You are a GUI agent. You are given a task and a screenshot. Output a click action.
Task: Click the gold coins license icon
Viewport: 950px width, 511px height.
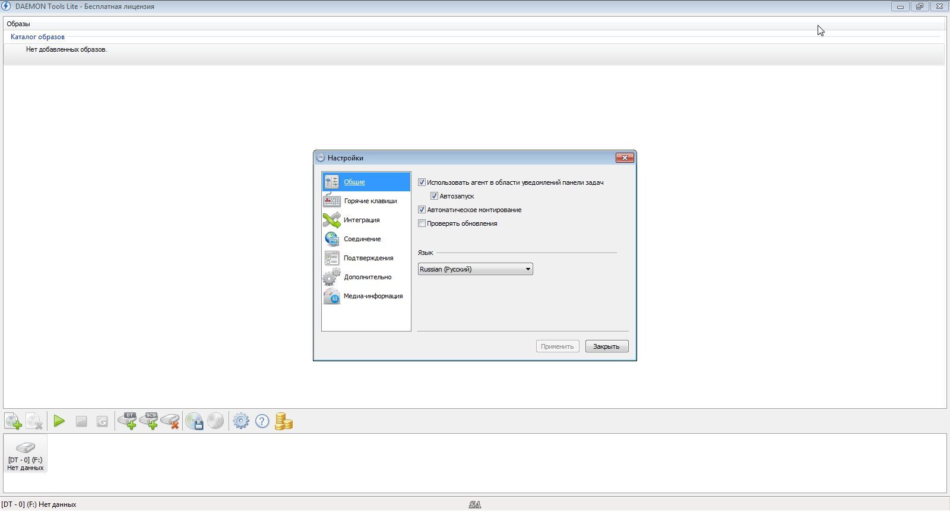tap(284, 421)
